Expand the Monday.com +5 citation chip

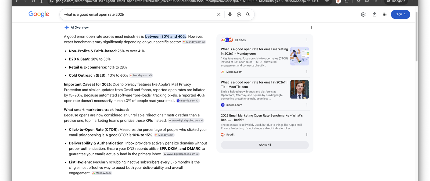click(x=141, y=76)
